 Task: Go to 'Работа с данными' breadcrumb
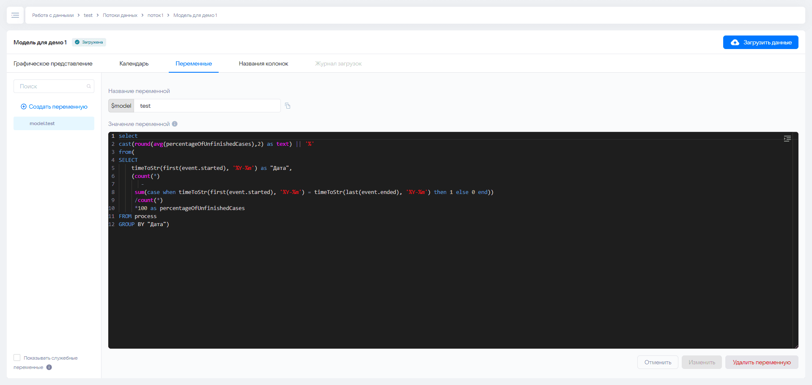pos(53,15)
